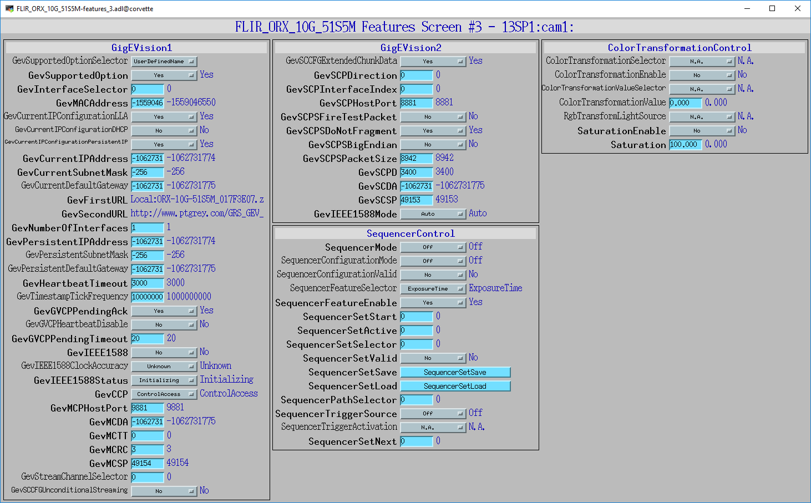Click the GevSCPHostPort input field

[417, 103]
